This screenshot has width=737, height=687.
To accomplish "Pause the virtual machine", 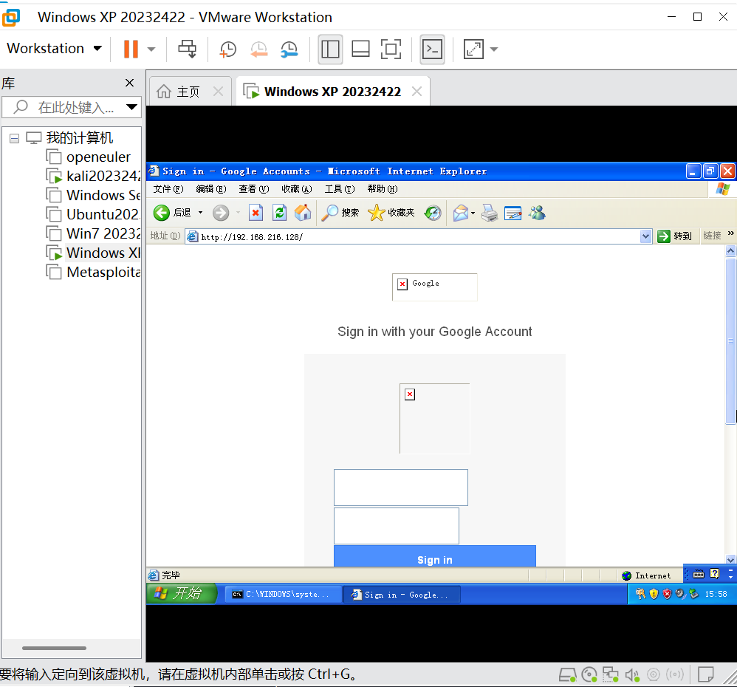I will [x=131, y=49].
